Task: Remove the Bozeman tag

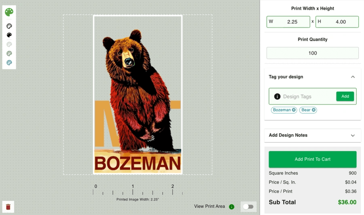Action: (x=294, y=110)
